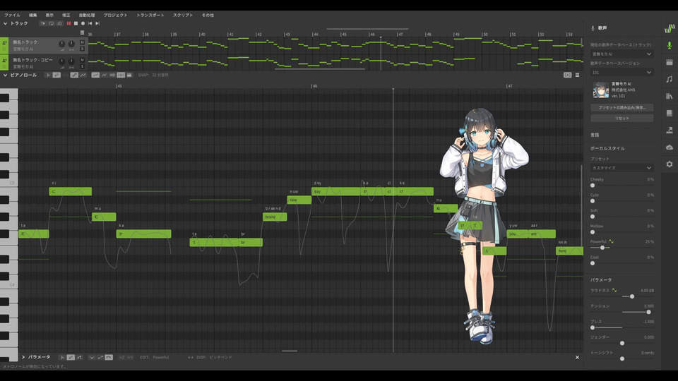The width and height of the screenshot is (678, 381).
Task: Pause playback with the red pause button
Action: pyautogui.click(x=69, y=23)
